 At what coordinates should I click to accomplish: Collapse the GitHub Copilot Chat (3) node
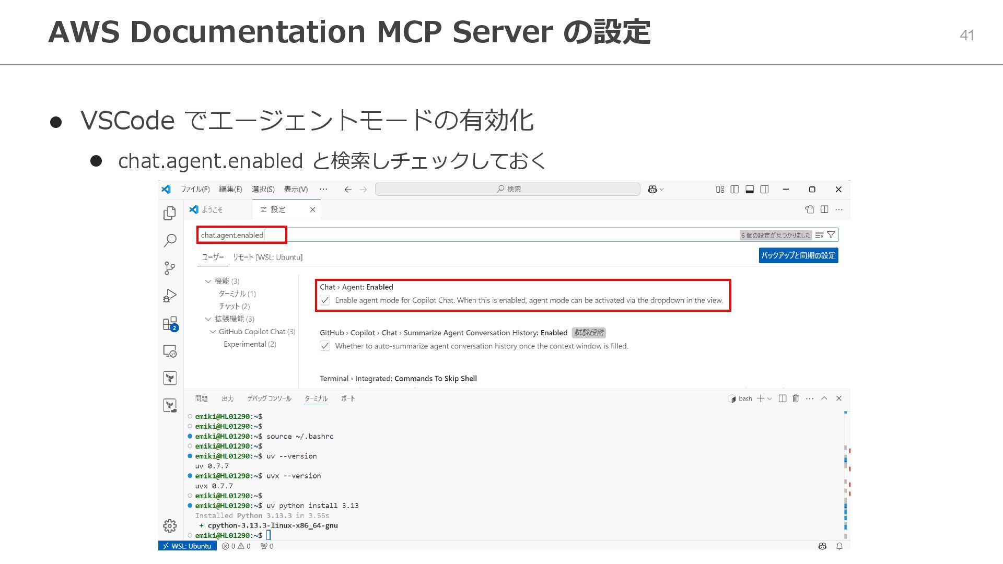[x=213, y=332]
